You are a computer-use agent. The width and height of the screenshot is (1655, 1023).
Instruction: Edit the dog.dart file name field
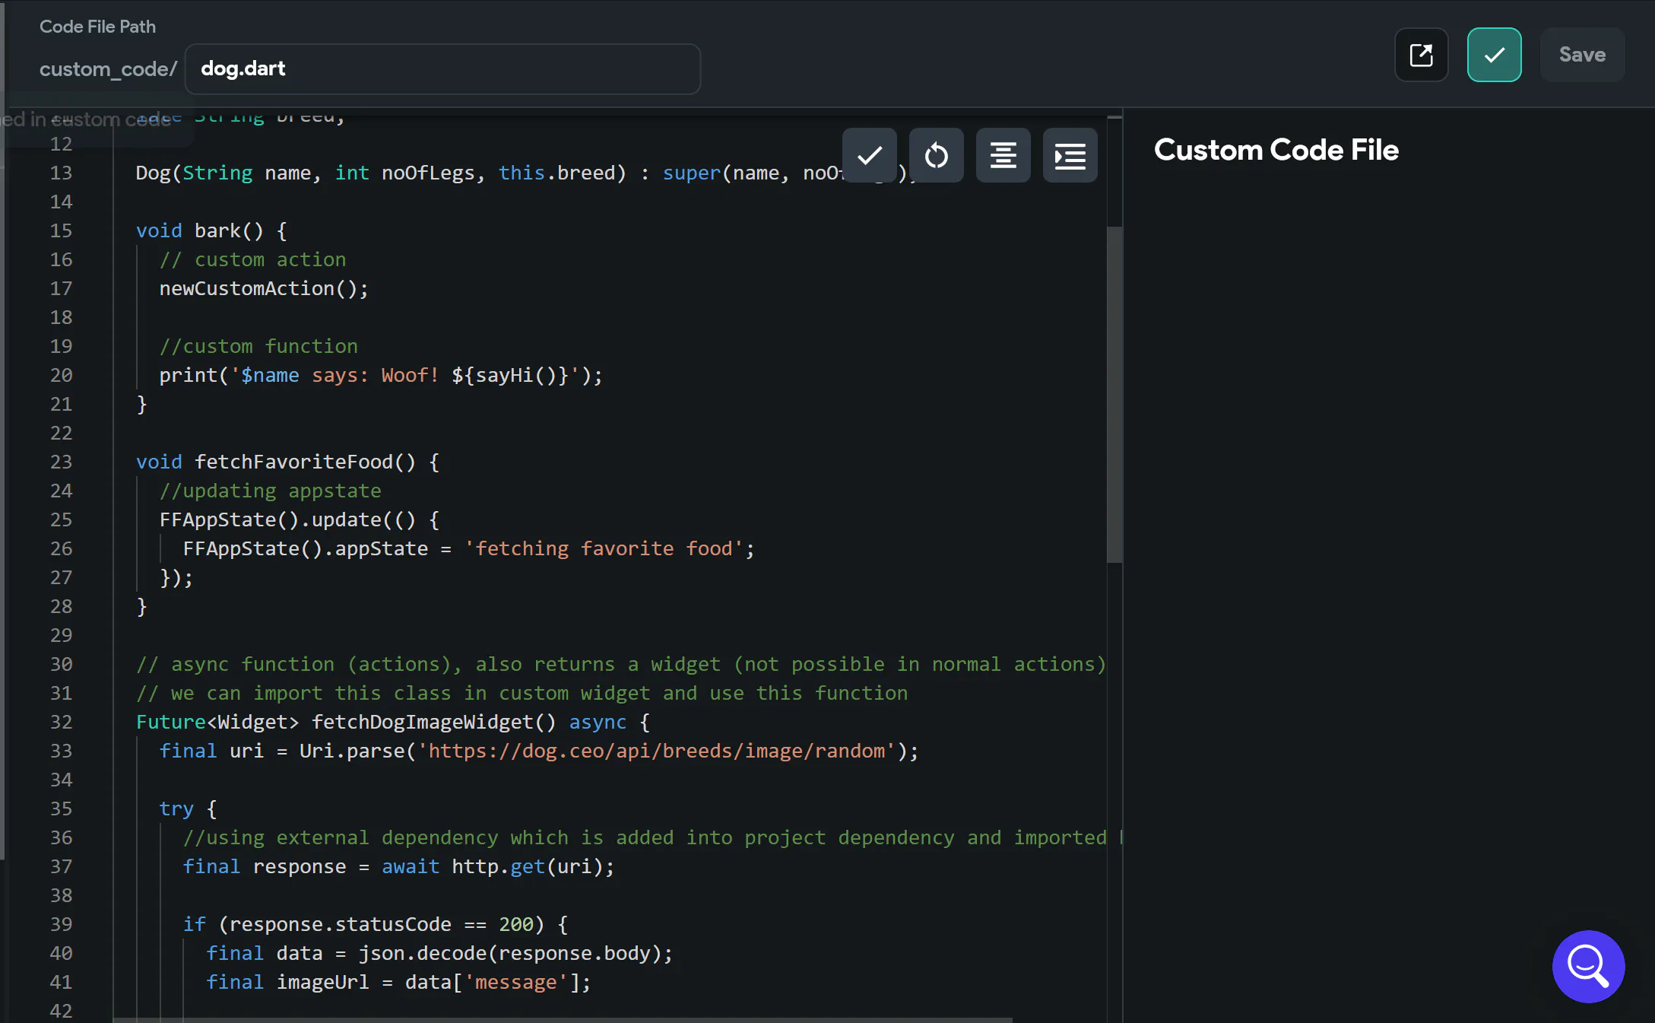[x=442, y=69]
